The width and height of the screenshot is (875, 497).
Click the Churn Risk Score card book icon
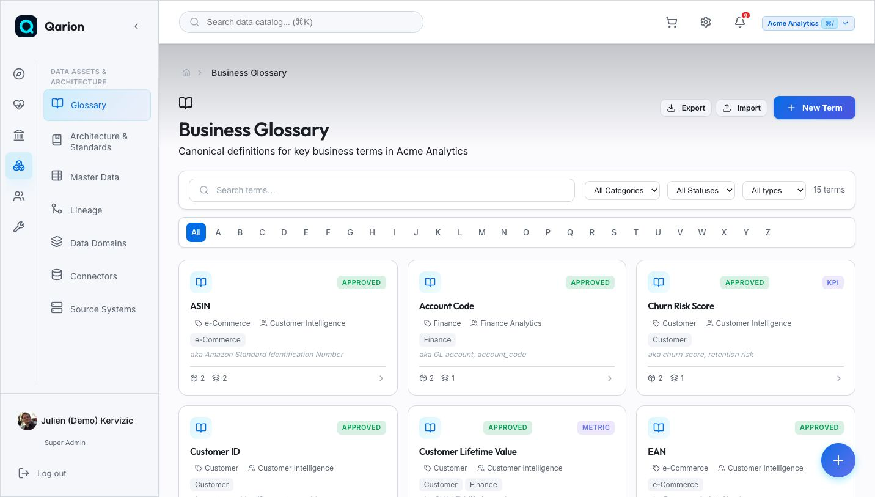(659, 282)
